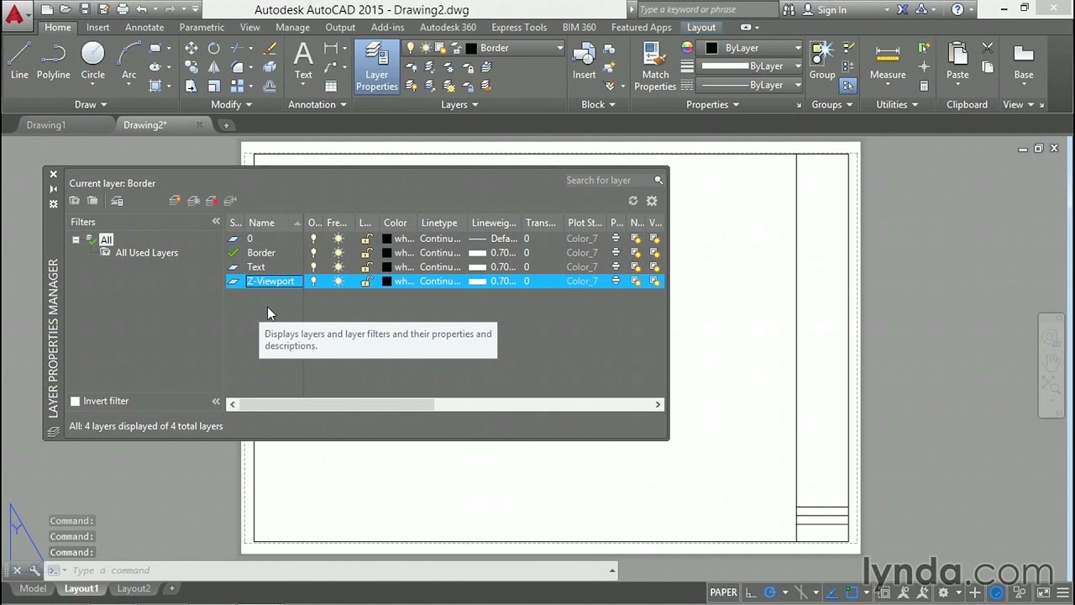
Task: Click the Paste icon
Action: click(957, 62)
